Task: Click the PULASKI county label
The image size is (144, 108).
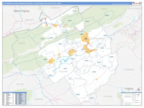Action: pyautogui.click(x=64, y=71)
